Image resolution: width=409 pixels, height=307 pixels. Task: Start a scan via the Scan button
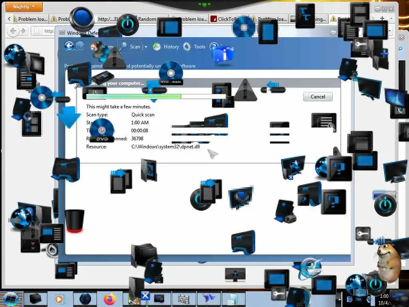point(130,47)
